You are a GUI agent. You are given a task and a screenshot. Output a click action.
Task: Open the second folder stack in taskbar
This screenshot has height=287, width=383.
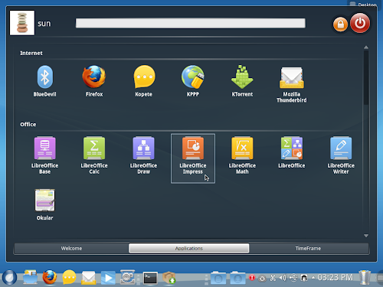[237, 278]
